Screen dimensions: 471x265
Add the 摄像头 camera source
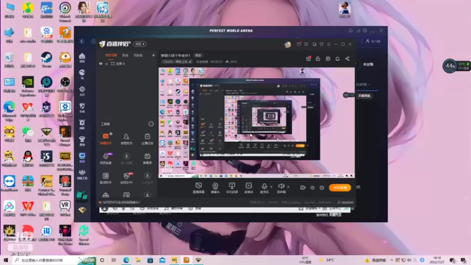point(215,188)
